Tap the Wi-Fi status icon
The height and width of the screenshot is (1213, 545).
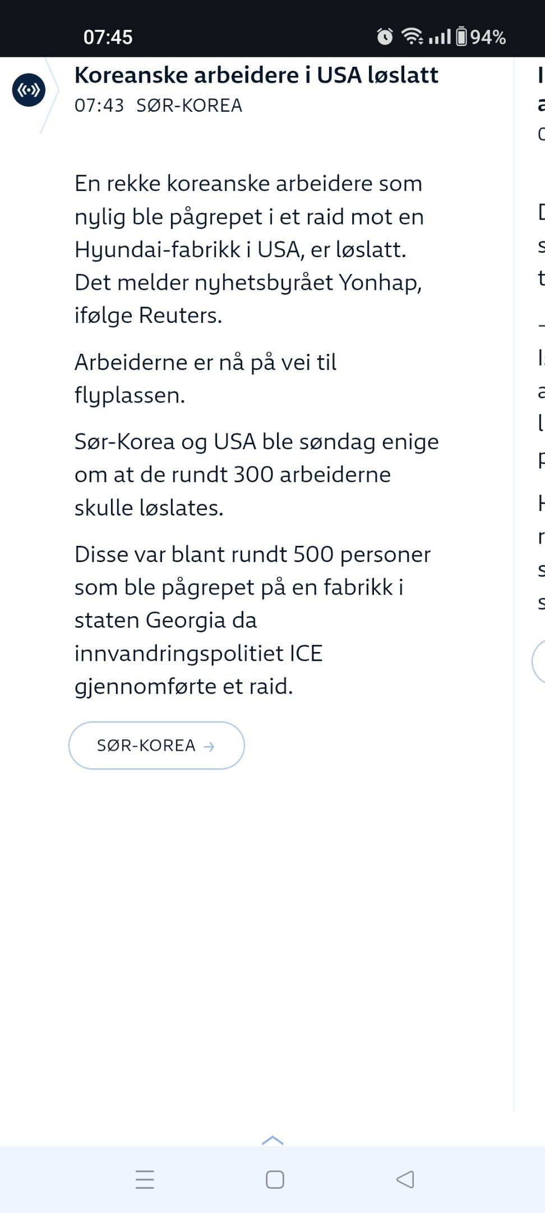(x=412, y=37)
